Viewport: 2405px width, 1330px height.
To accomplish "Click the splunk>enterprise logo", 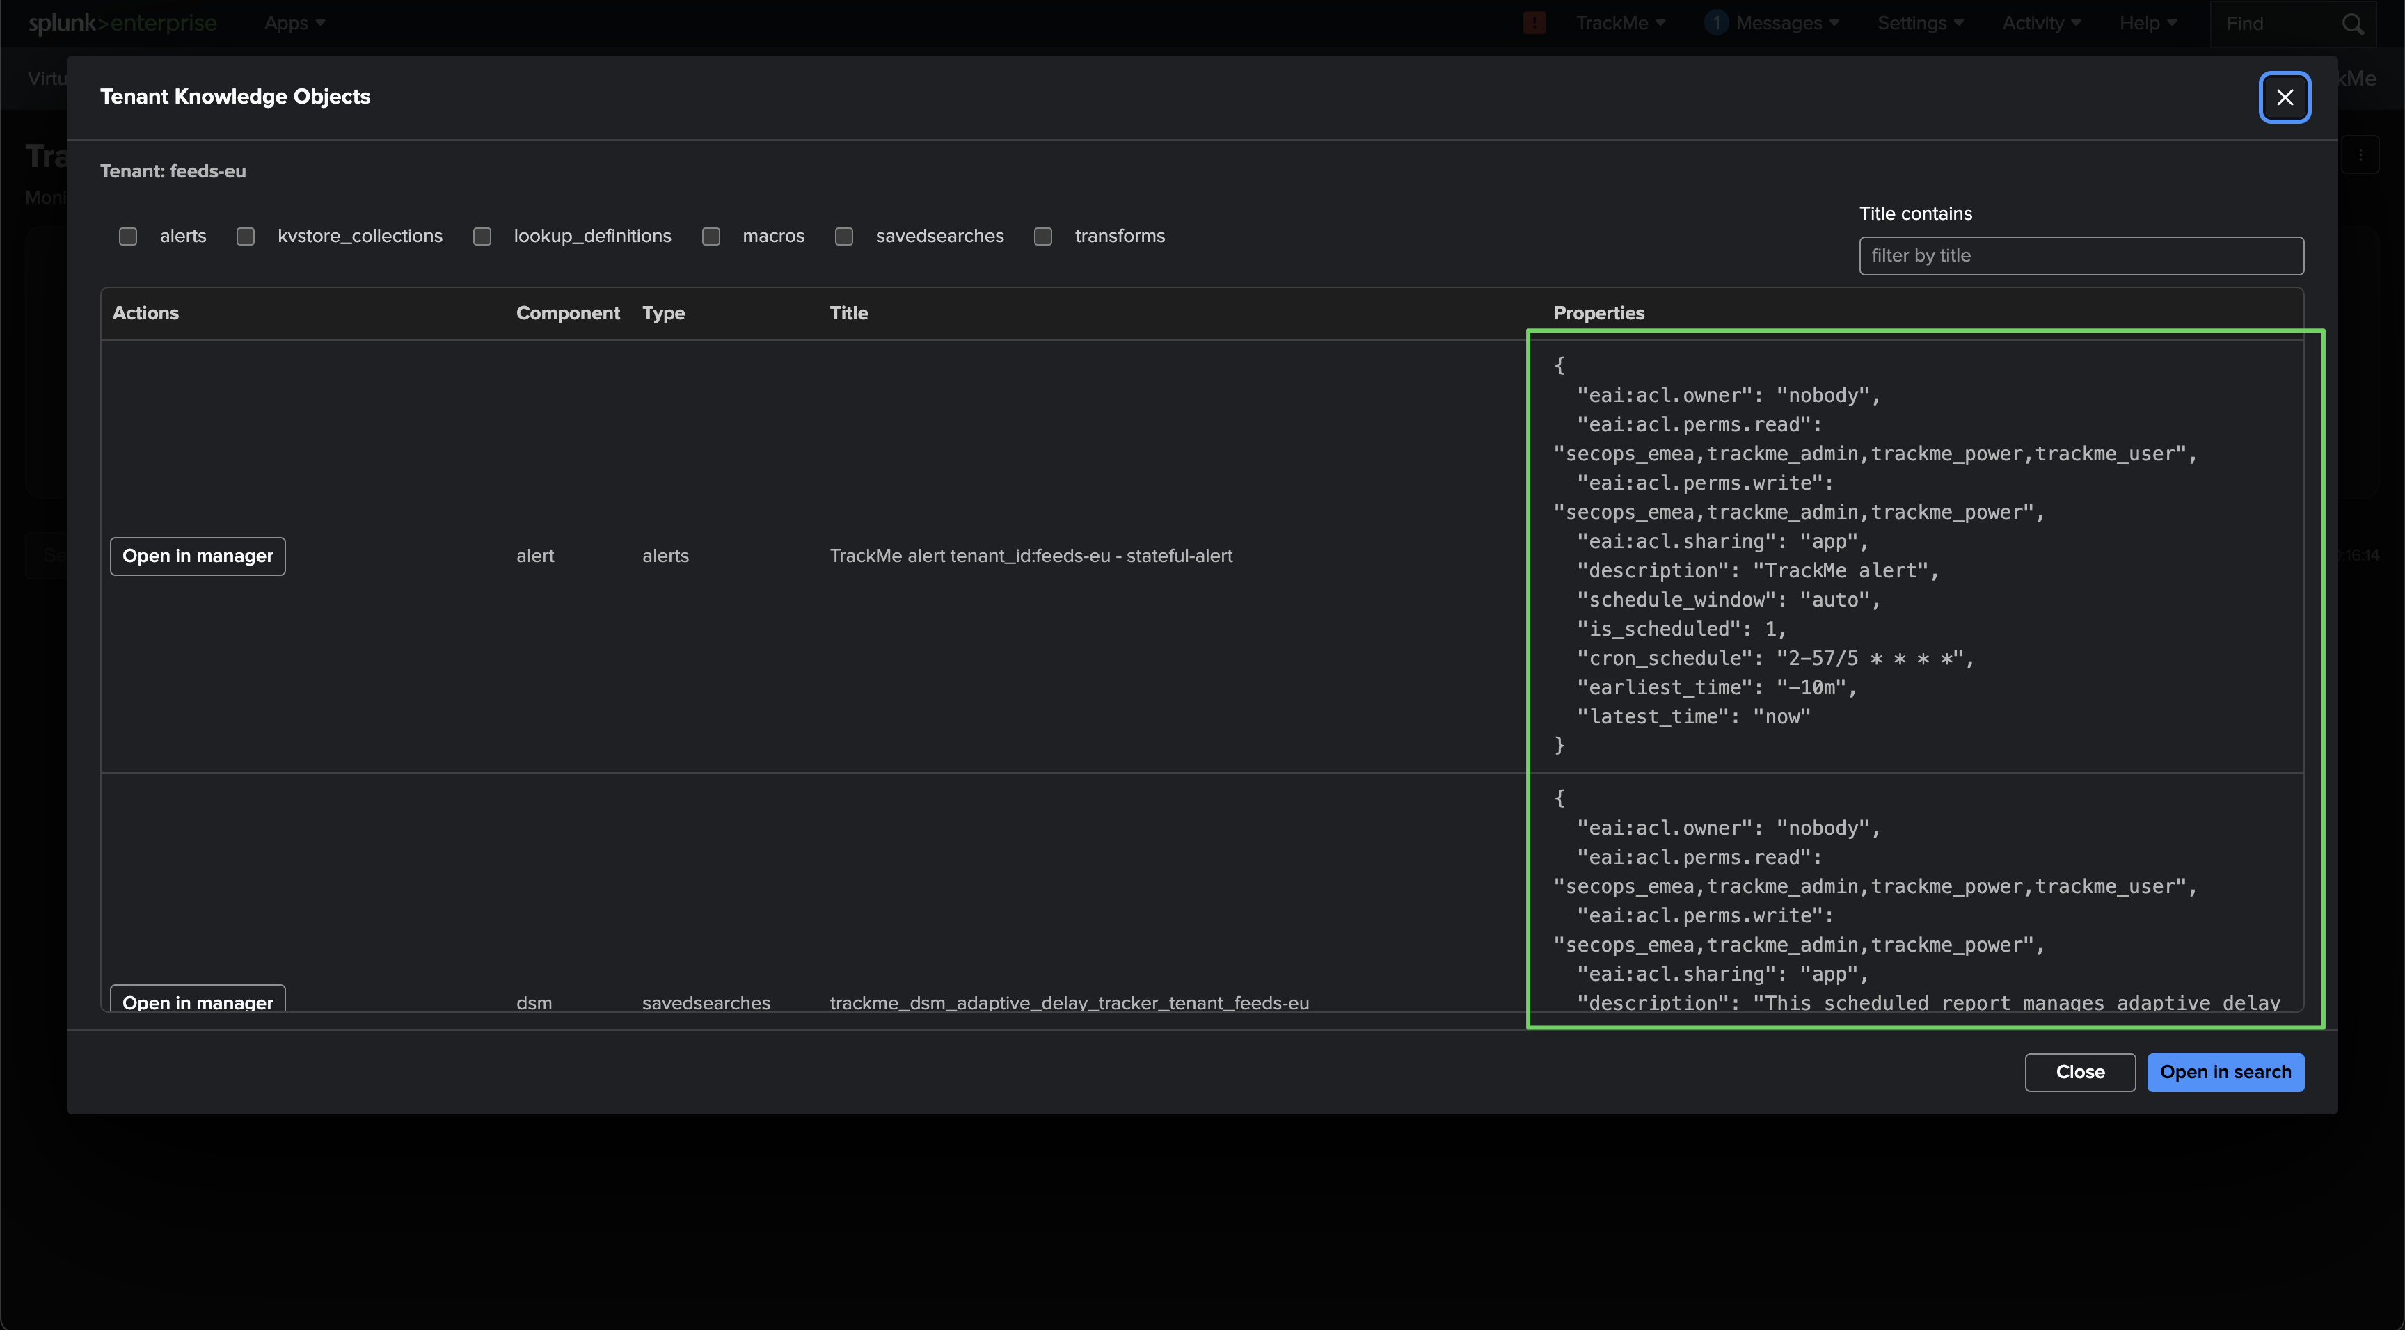I will tap(122, 24).
